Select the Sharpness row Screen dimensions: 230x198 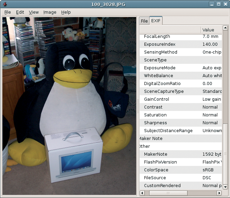[181, 123]
